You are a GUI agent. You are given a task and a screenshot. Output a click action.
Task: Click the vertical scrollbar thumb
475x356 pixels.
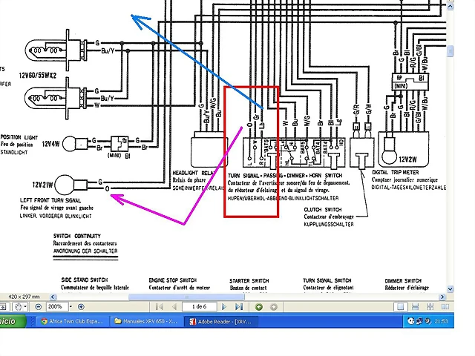pyautogui.click(x=451, y=51)
